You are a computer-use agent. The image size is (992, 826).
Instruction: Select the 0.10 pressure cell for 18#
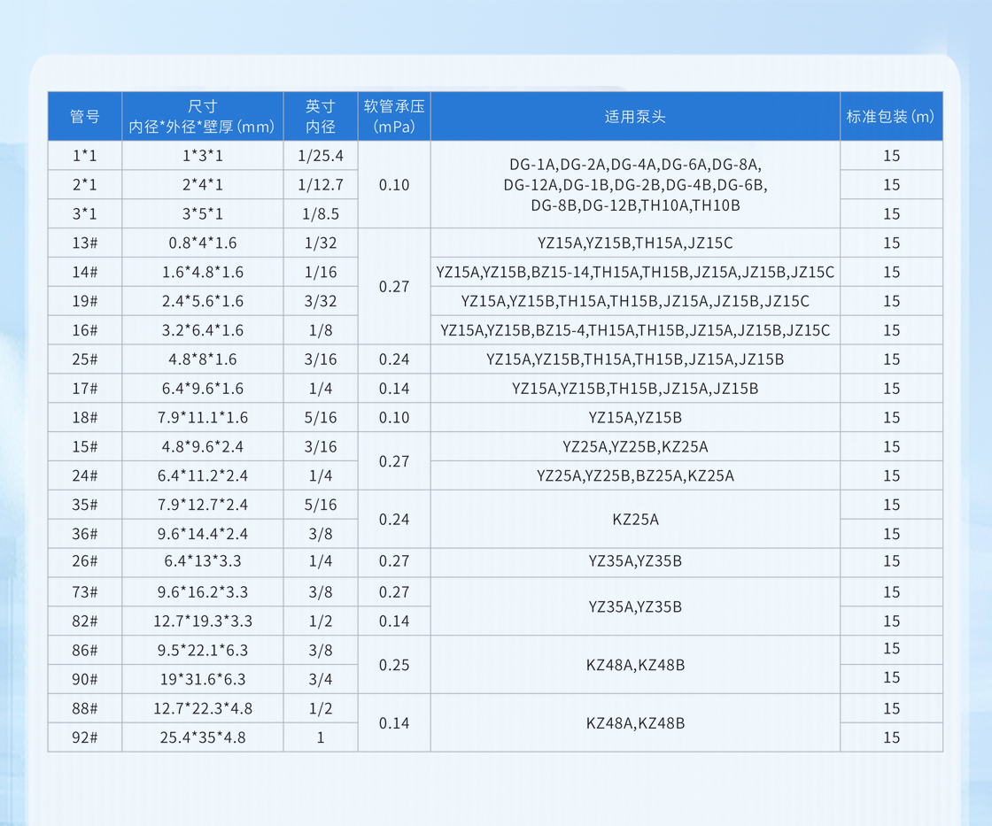394,417
